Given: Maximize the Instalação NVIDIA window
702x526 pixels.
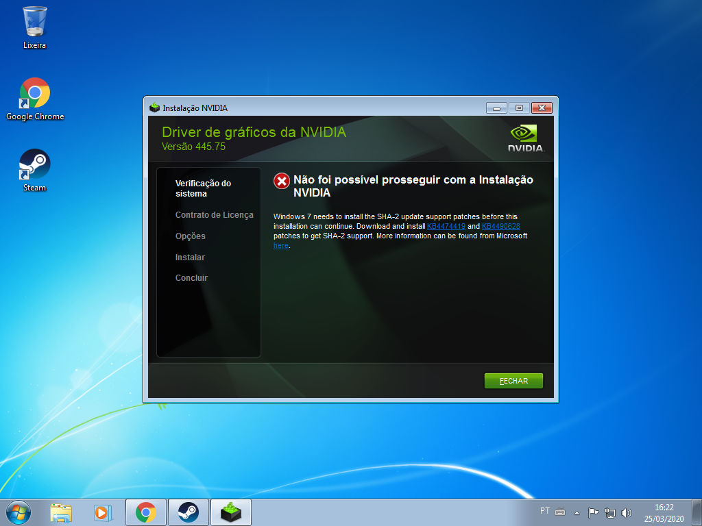Looking at the screenshot, I should tap(519, 108).
